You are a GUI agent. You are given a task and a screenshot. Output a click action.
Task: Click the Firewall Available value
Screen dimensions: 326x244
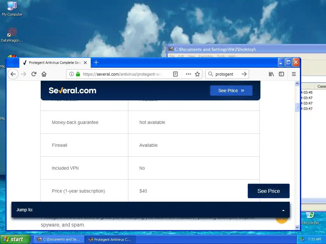[148, 145]
